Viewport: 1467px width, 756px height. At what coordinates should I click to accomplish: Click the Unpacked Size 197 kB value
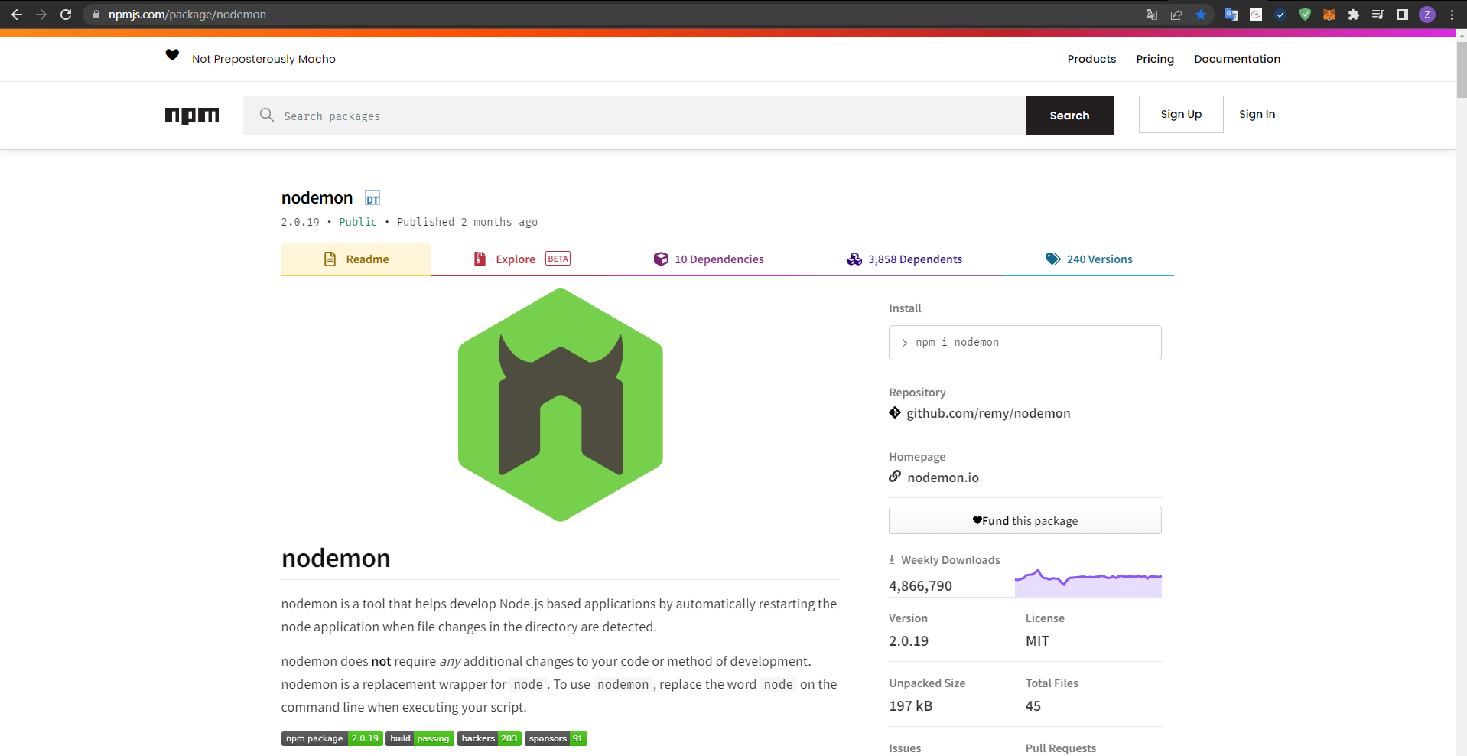coord(910,706)
